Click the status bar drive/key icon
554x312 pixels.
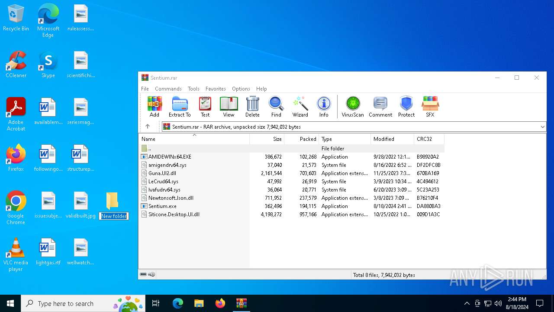point(148,274)
